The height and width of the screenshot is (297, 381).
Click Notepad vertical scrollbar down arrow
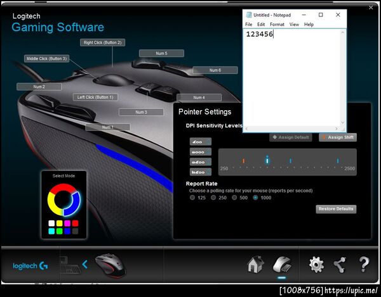(343, 123)
